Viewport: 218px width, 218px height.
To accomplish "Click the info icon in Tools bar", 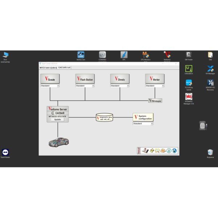I will pyautogui.click(x=169, y=150).
